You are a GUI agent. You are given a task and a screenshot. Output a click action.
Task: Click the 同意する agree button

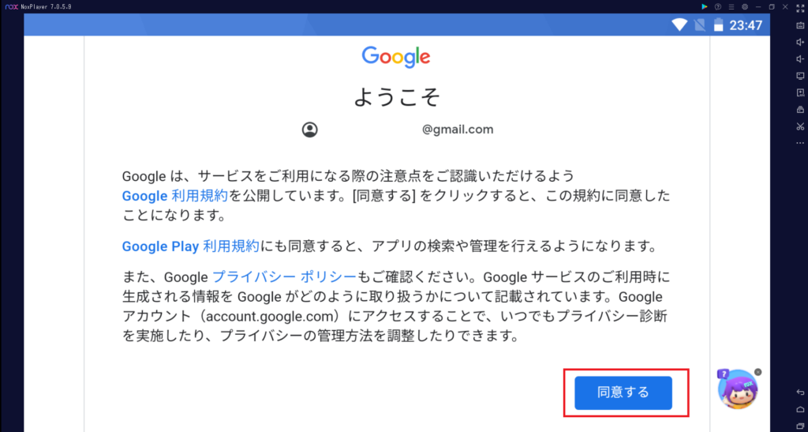coord(623,393)
